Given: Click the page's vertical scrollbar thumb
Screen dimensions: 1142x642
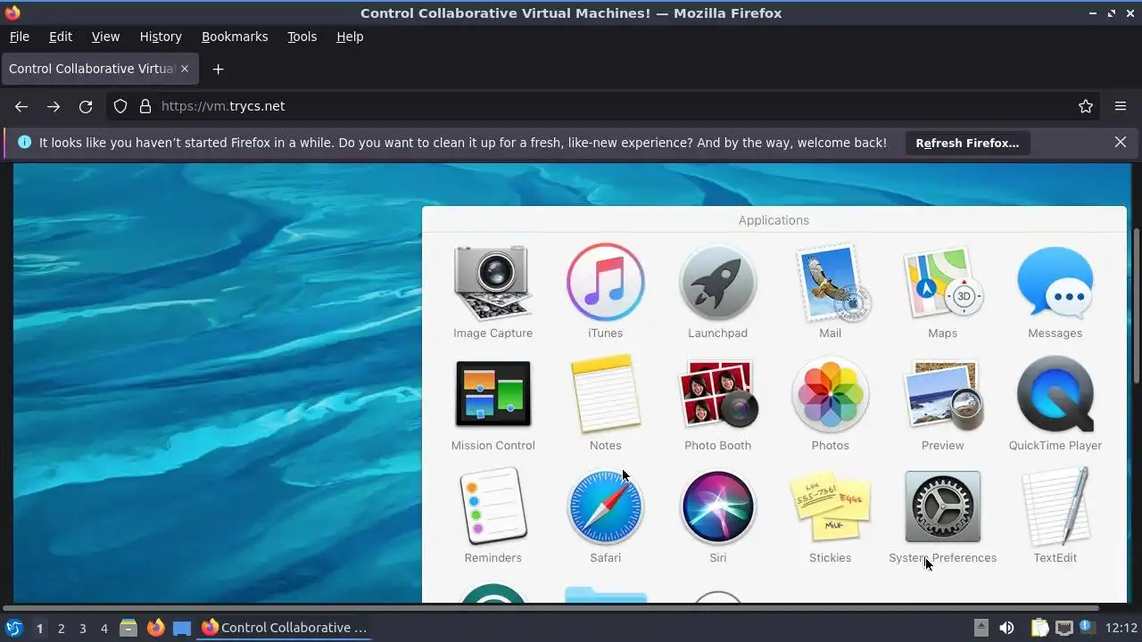Looking at the screenshot, I should point(1136,306).
